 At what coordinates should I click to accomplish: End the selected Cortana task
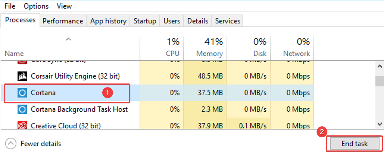[x=355, y=144]
